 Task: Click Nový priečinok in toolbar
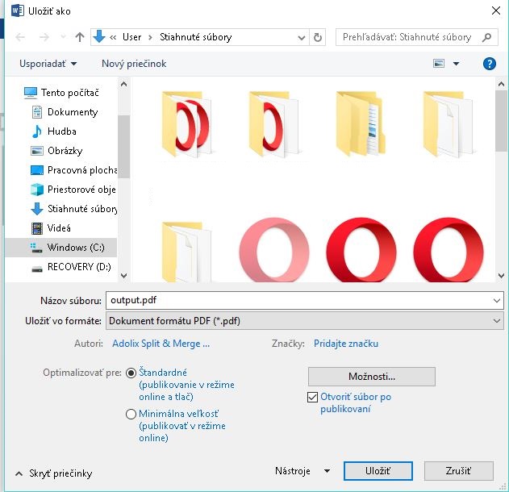134,64
